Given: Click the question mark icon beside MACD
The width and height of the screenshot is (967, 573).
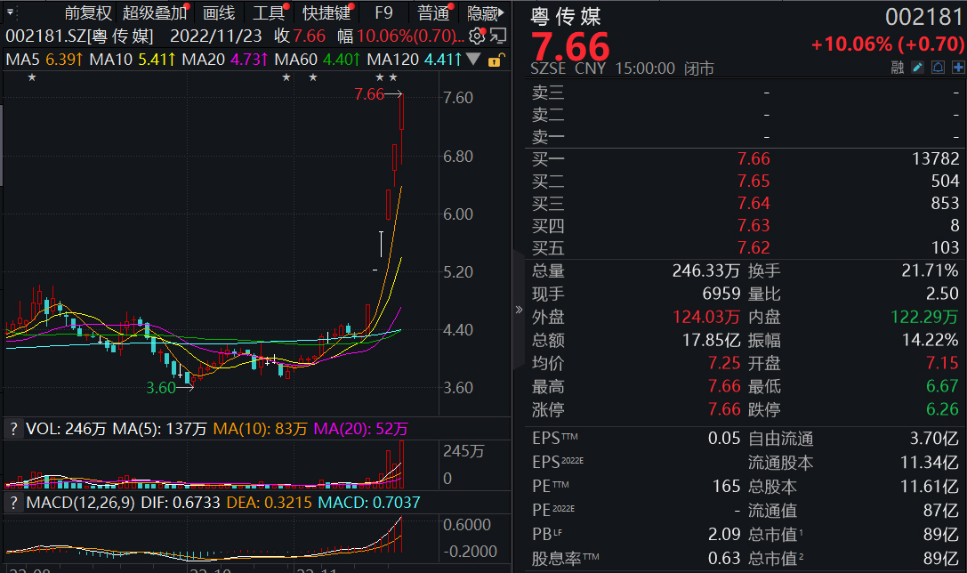Looking at the screenshot, I should click(x=12, y=504).
